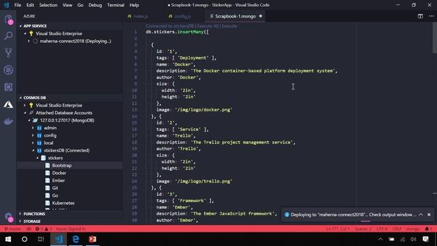Expand Visual Studio Enterprise under Cosmos DB
Screen dimensions: 437x246
(25, 105)
